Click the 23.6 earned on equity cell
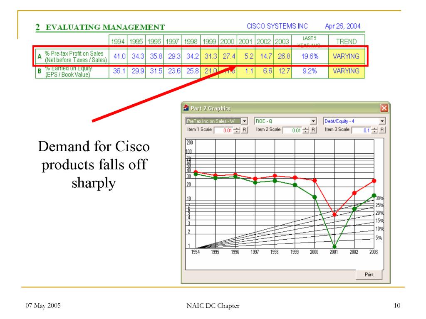 pos(173,71)
